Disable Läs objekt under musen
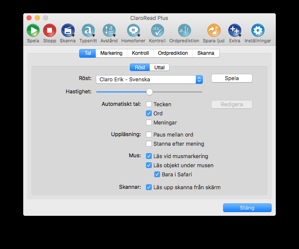This screenshot has width=299, height=249. tap(149, 165)
